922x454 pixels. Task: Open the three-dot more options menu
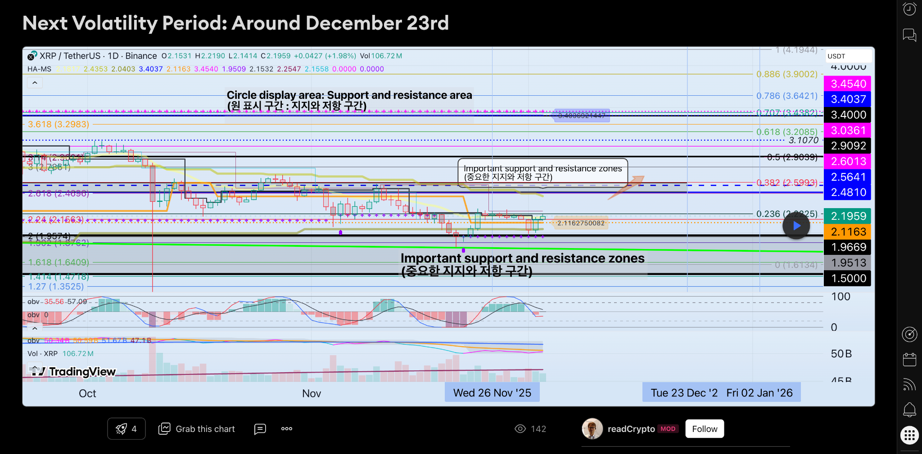pos(287,429)
